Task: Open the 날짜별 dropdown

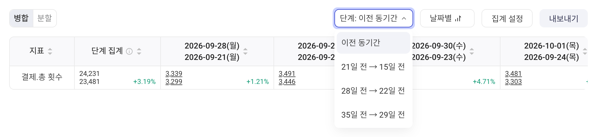Action: click(x=447, y=18)
